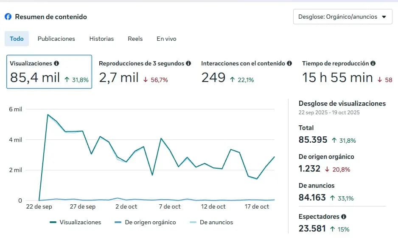Viewport: 398px width, 240px height.
Task: Click the 2 mil y-axis label
Action: (x=15, y=170)
